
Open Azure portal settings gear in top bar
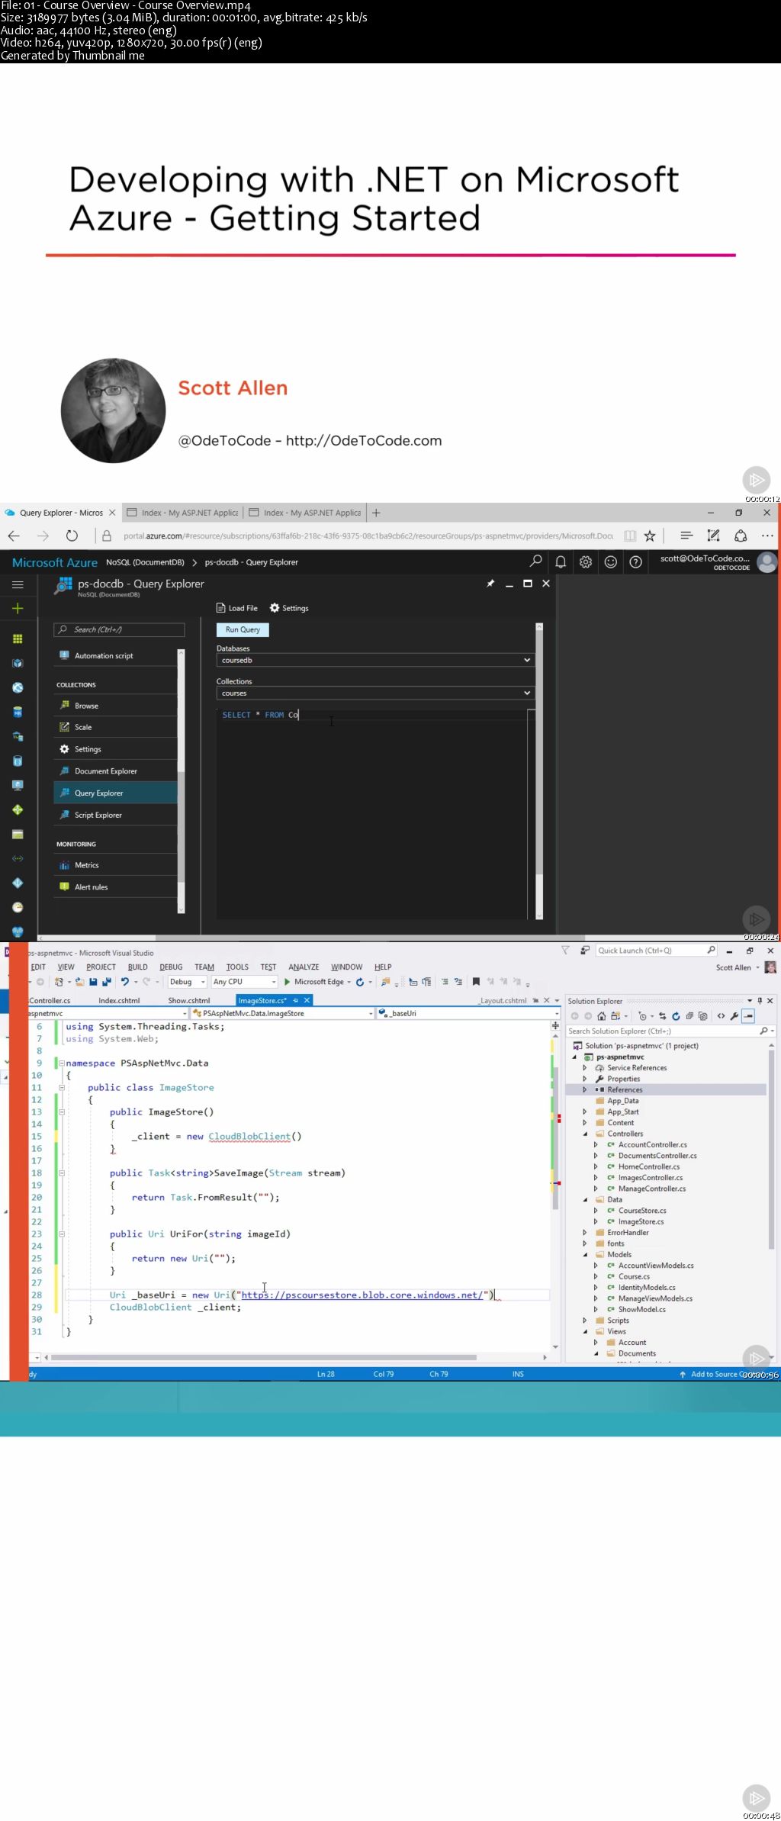(x=586, y=561)
